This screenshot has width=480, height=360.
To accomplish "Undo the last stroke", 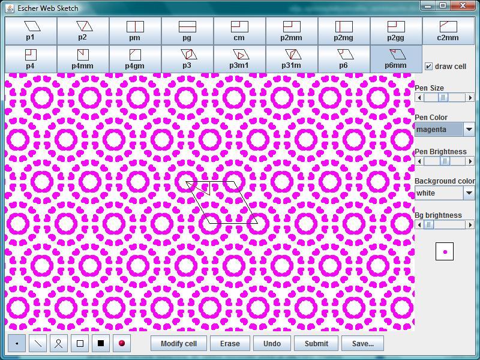I will coord(272,343).
